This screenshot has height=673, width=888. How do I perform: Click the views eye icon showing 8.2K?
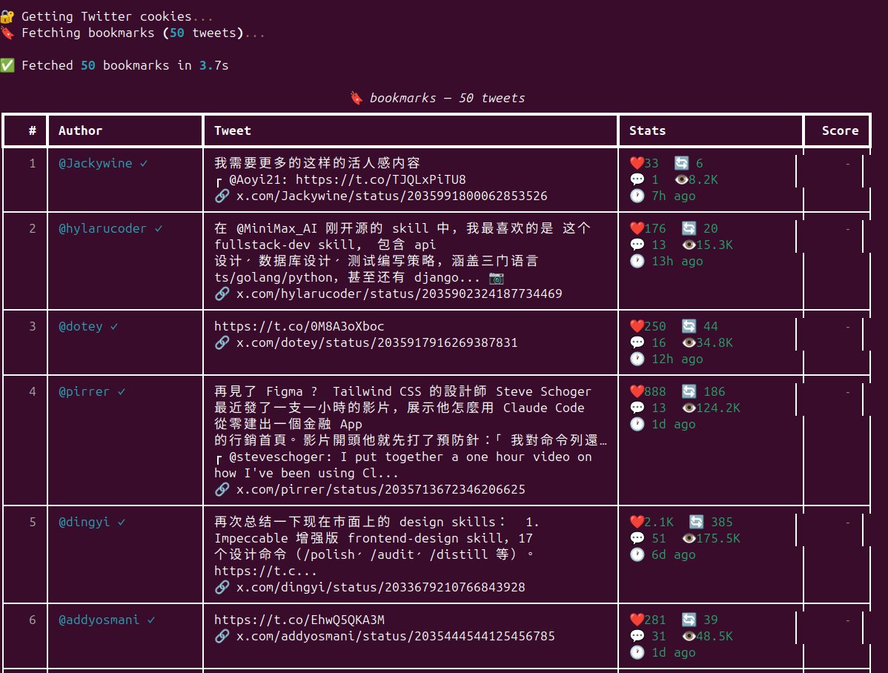pyautogui.click(x=681, y=179)
